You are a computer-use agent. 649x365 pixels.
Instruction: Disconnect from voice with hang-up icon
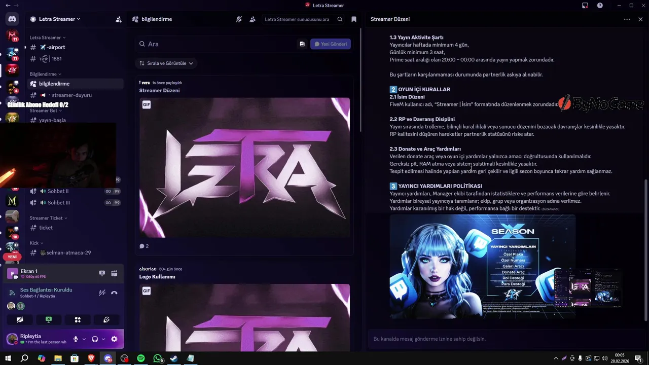coord(114,293)
